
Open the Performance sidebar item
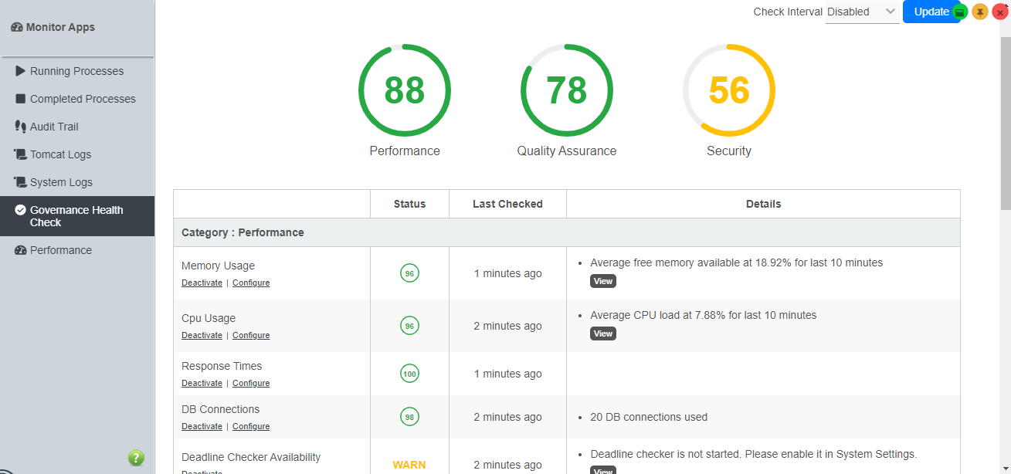pos(60,250)
